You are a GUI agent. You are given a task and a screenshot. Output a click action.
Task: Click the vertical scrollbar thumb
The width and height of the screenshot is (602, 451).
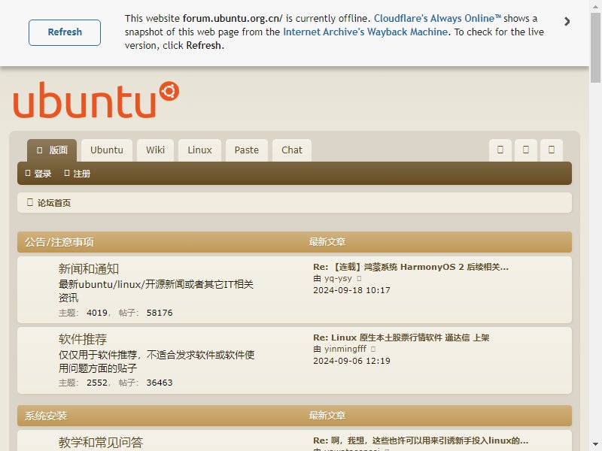pos(595,47)
